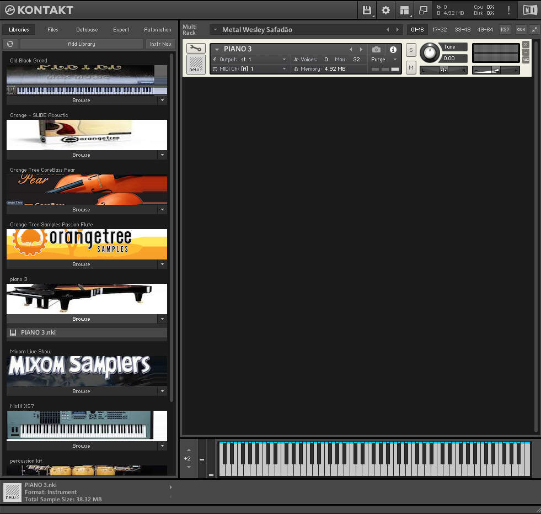The height and width of the screenshot is (514, 541).
Task: Go to previous multi in Multi Rack
Action: (388, 30)
